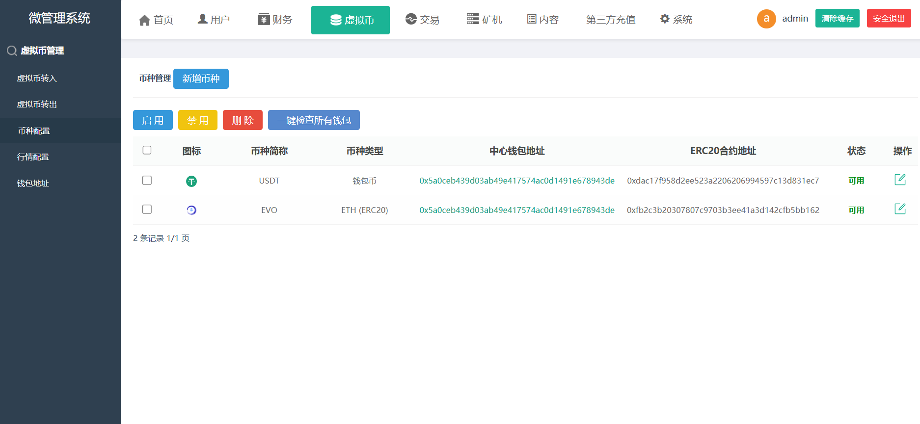Select 虚拟币转入 in the sidebar
Screen dimensions: 920x424
[x=37, y=79]
